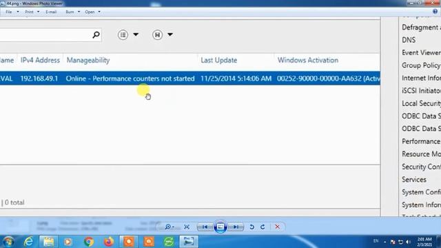Launch Internet Explorer from the taskbar

(29, 242)
